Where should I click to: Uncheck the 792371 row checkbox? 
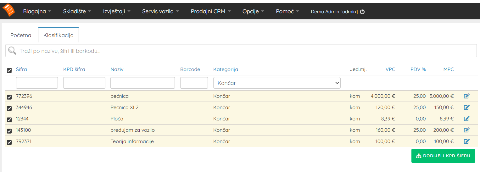click(9, 142)
